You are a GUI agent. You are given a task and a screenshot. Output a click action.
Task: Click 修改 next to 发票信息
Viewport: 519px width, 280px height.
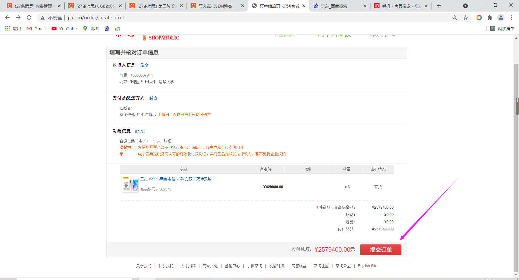point(140,131)
